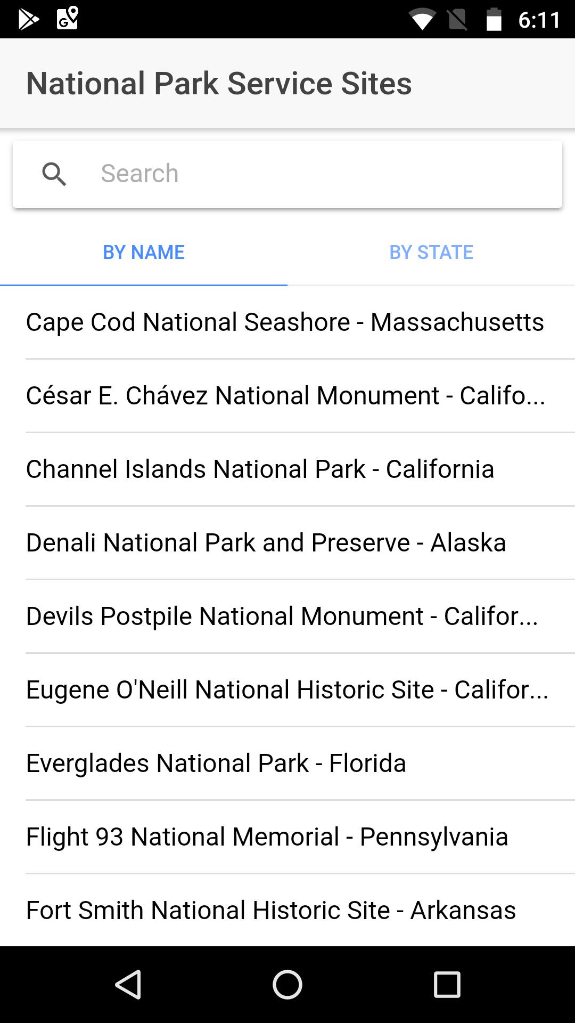Open Eugene O'Neill National Historic Site

pos(286,690)
